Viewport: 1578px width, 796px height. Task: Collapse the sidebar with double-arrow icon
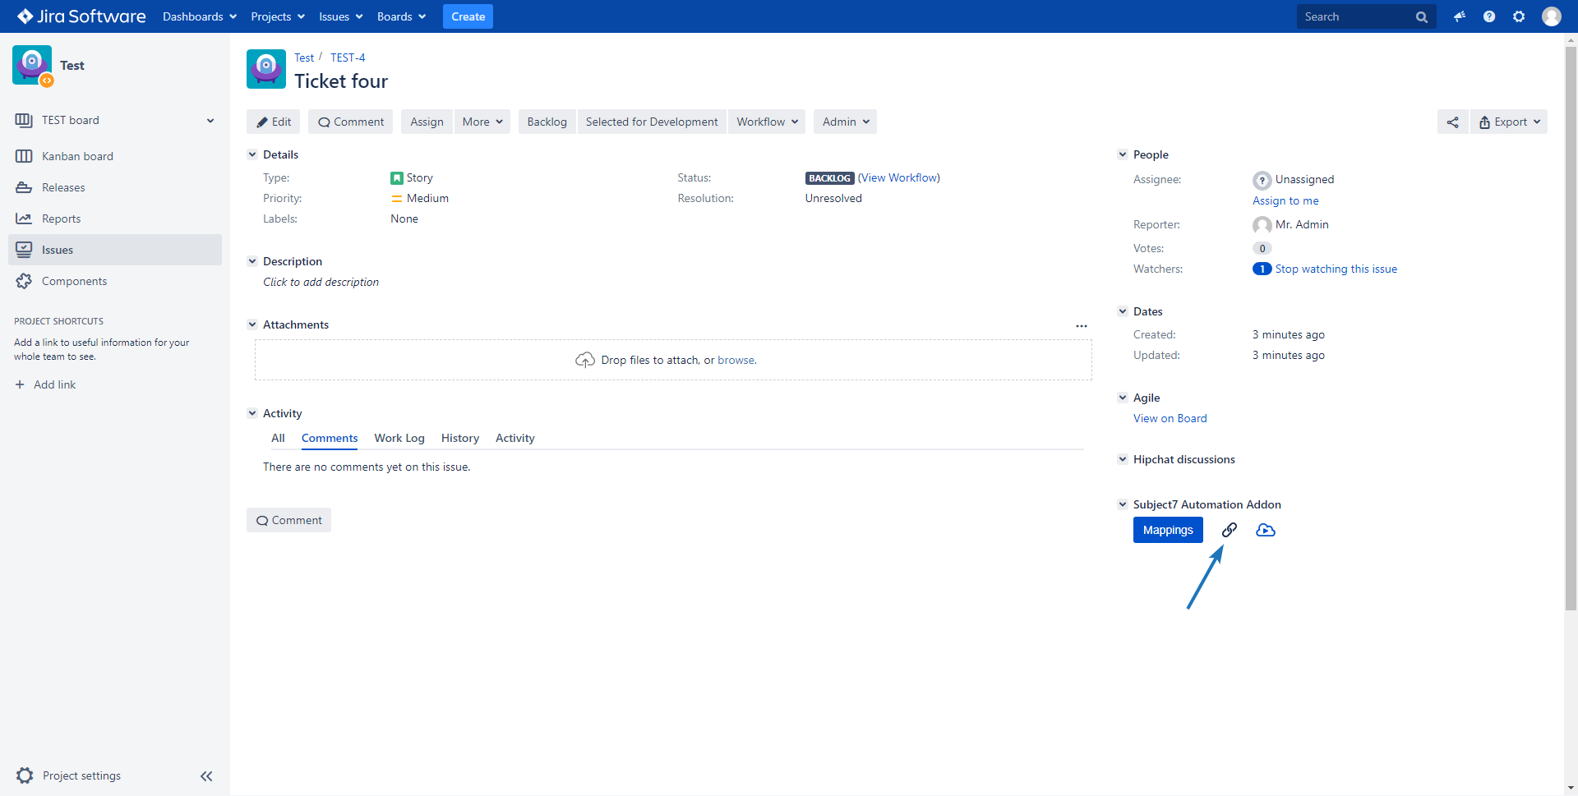[x=206, y=775]
